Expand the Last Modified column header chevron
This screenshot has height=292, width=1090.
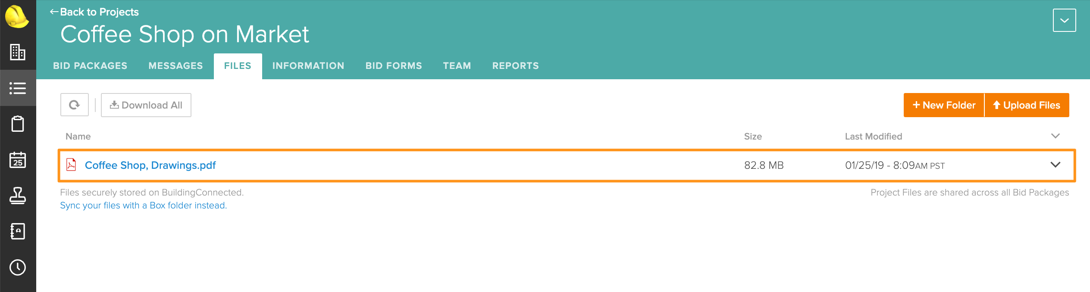(x=1055, y=136)
